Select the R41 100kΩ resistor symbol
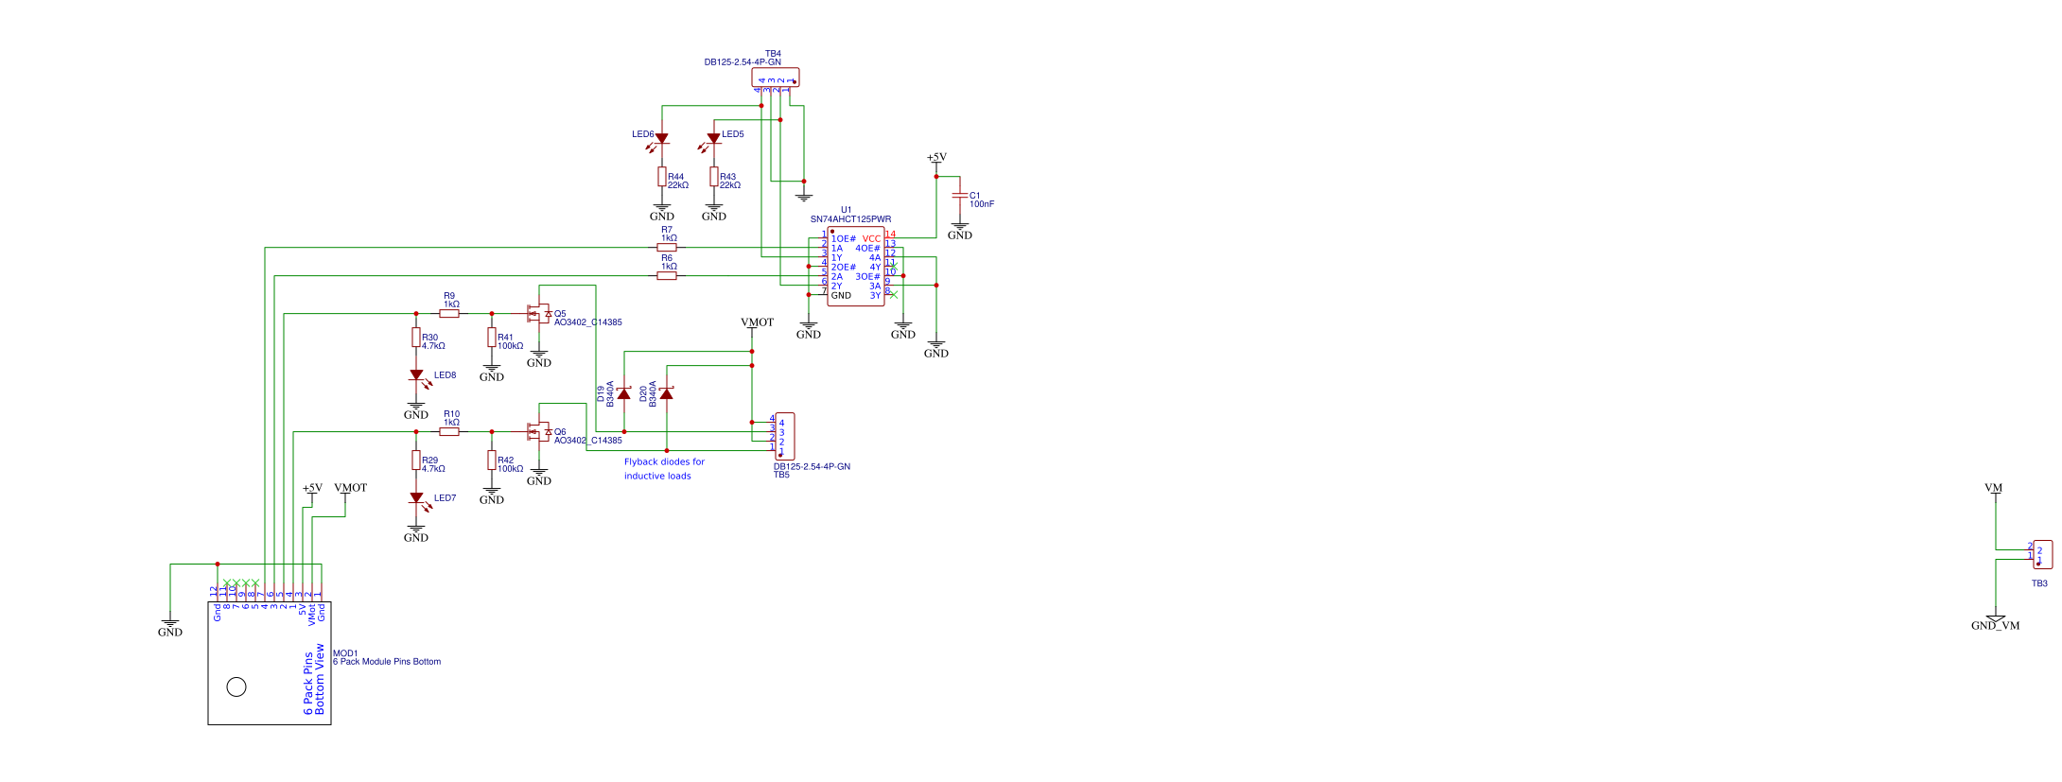Screen dimensions: 2062x782 pos(492,338)
